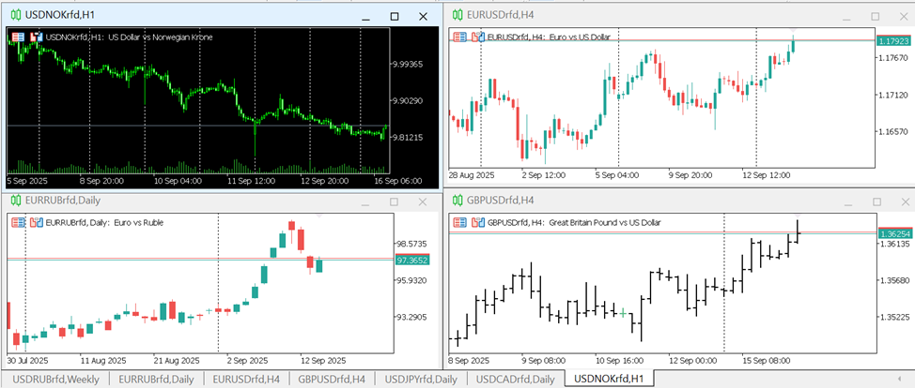
Task: Click the 97.3652 price label on EURRUB
Action: pos(412,261)
